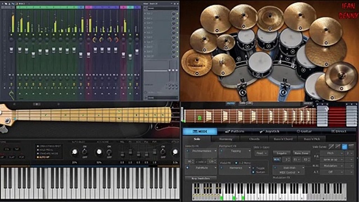Toggle the H.O. button
Screen dimensions: 359x202
tap(277, 159)
